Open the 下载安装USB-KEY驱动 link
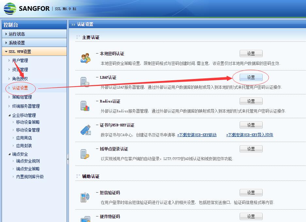This screenshot has height=222, width=306. pos(197,135)
